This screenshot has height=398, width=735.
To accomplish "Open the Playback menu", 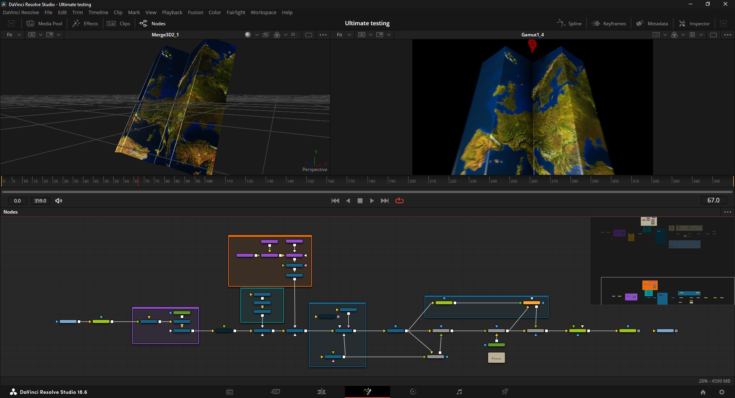I will [x=172, y=12].
